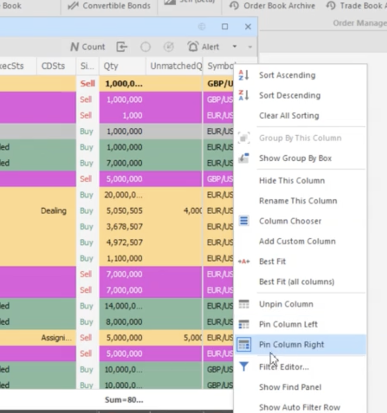Open the rightmost toolbar overflow chevron
The height and width of the screenshot is (413, 387).
pos(249,47)
